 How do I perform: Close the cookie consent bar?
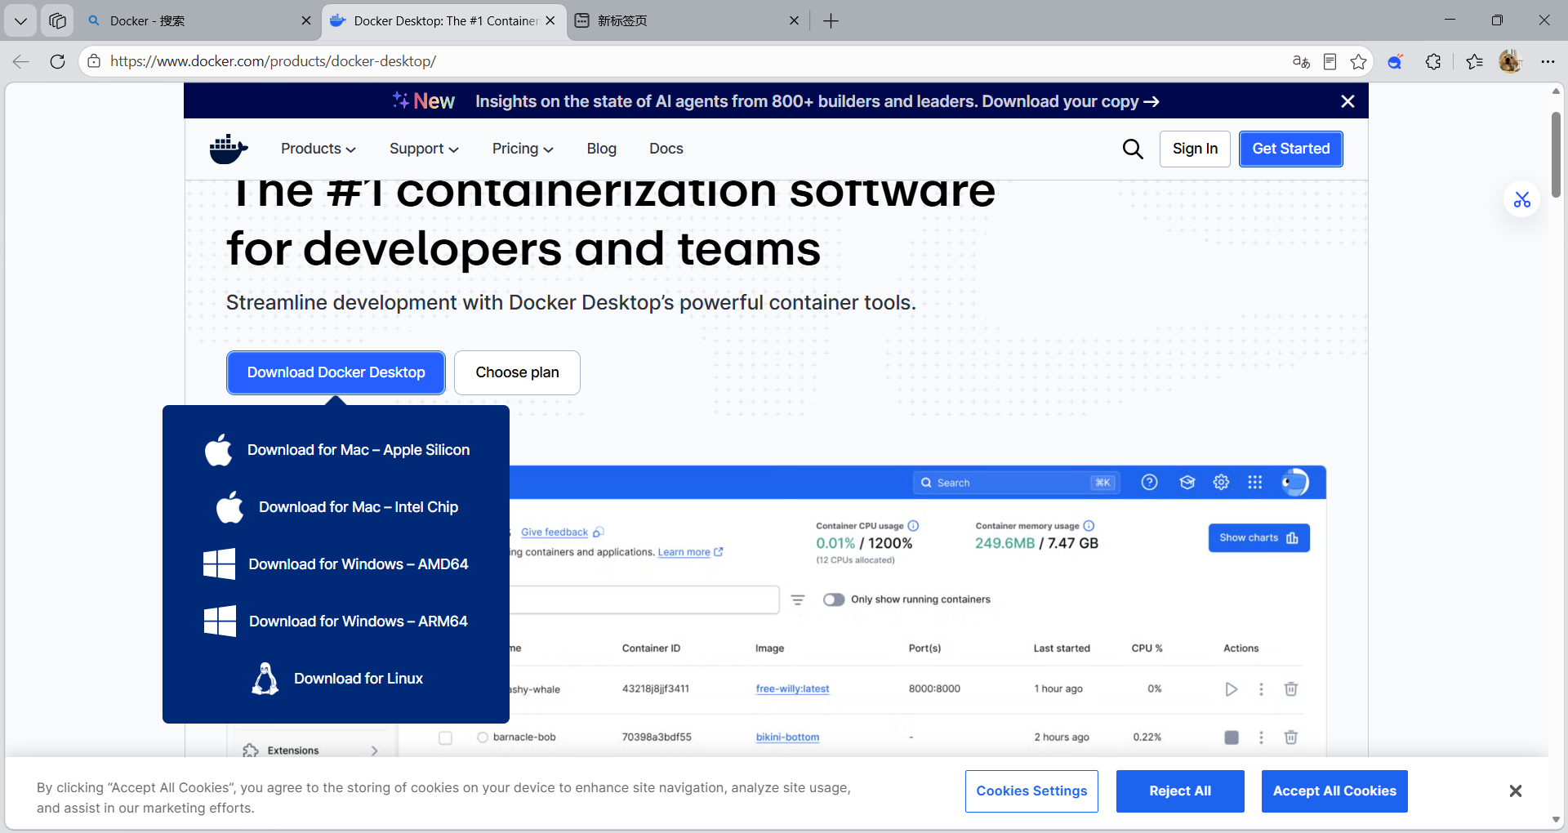pyautogui.click(x=1516, y=791)
